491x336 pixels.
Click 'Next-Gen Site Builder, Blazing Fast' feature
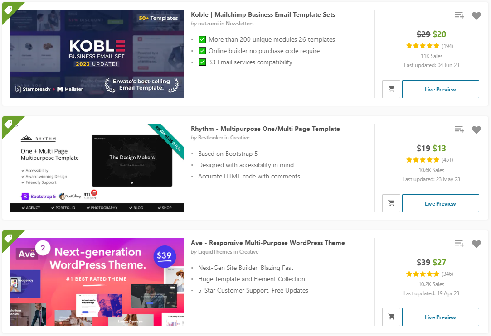click(x=246, y=268)
